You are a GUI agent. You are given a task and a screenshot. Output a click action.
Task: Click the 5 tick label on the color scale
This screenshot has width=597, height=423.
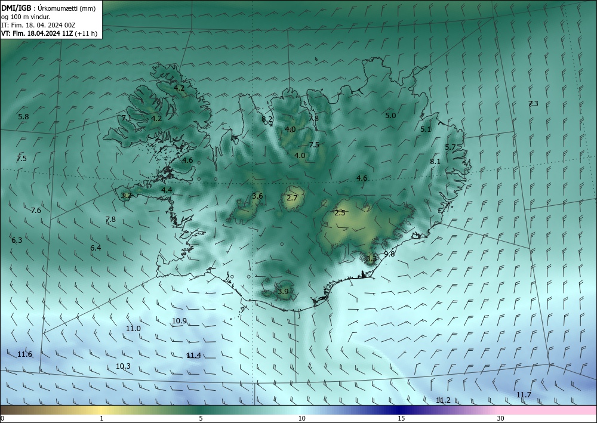(201, 418)
